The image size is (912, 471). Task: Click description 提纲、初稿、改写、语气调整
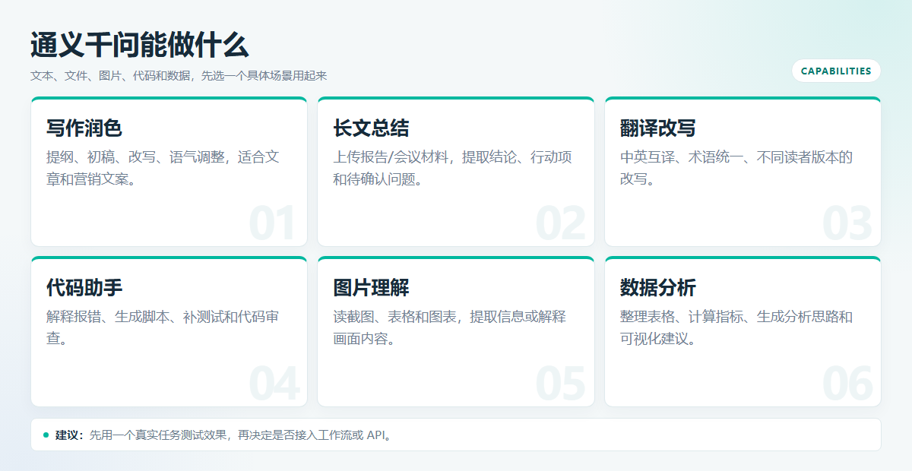[x=163, y=169]
